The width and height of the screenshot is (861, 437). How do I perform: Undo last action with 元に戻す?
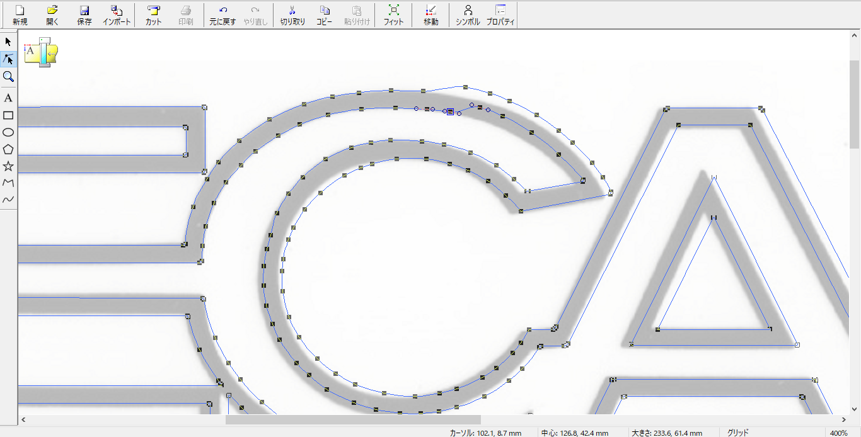[x=222, y=14]
